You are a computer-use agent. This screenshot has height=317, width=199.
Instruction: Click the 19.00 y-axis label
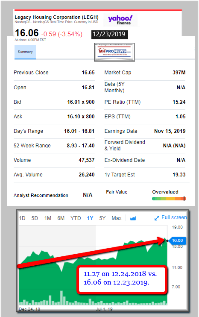pyautogui.click(x=177, y=227)
